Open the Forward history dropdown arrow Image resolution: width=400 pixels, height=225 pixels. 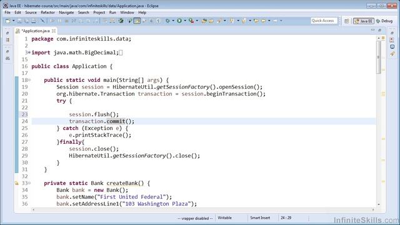[281, 21]
